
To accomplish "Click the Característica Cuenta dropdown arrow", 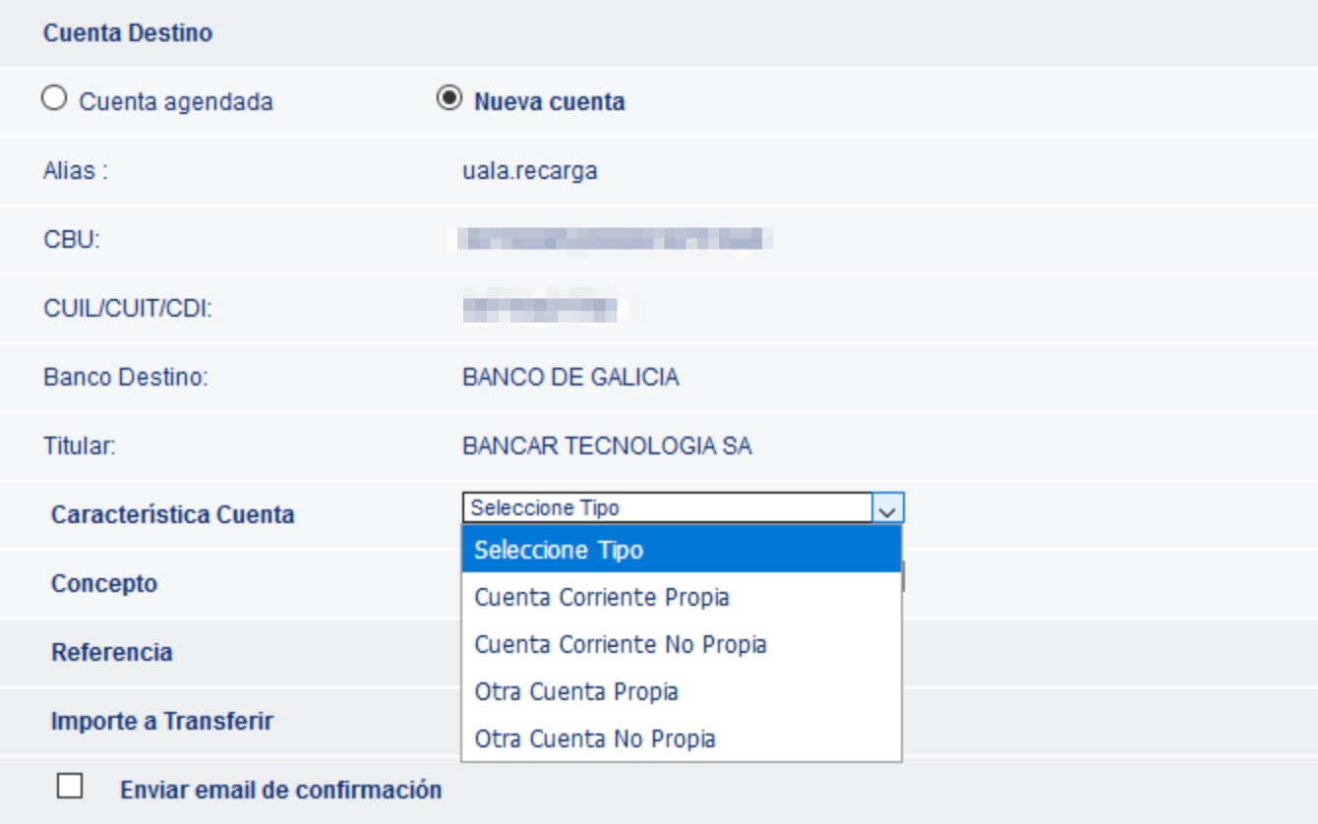I will coord(887,509).
